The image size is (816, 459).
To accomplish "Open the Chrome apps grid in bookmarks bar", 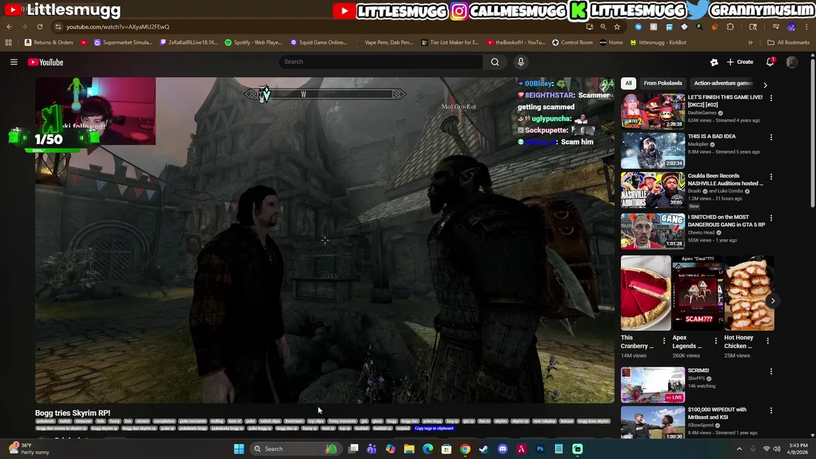I will point(8,43).
